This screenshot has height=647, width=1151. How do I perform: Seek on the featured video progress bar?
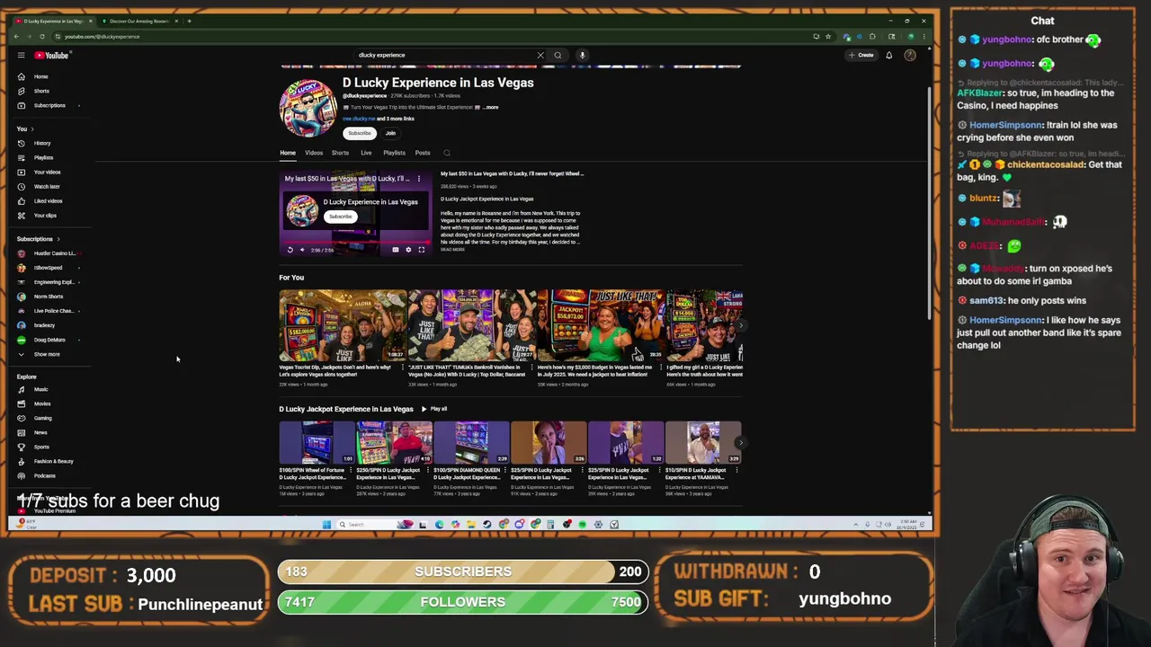point(355,242)
